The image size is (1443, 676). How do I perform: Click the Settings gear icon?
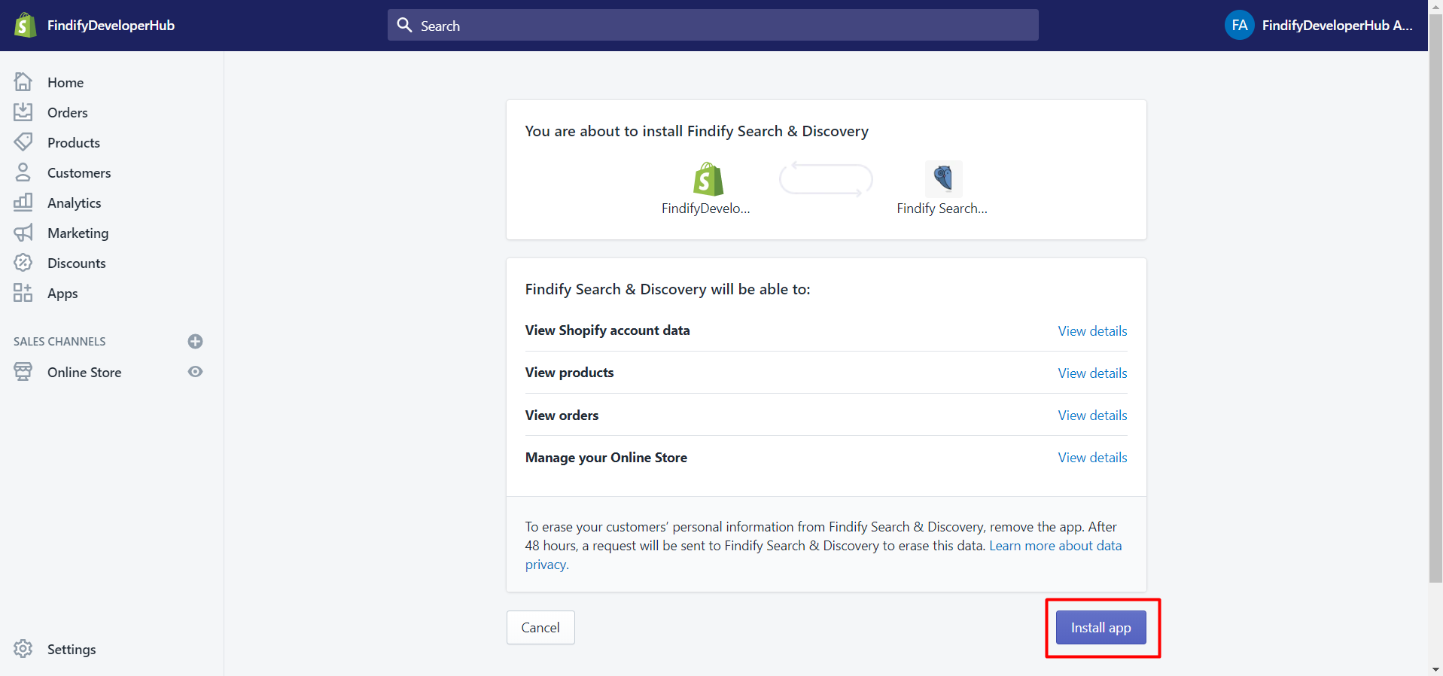[x=23, y=649]
